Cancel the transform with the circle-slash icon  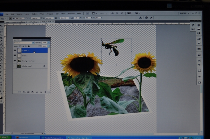(x=146, y=17)
